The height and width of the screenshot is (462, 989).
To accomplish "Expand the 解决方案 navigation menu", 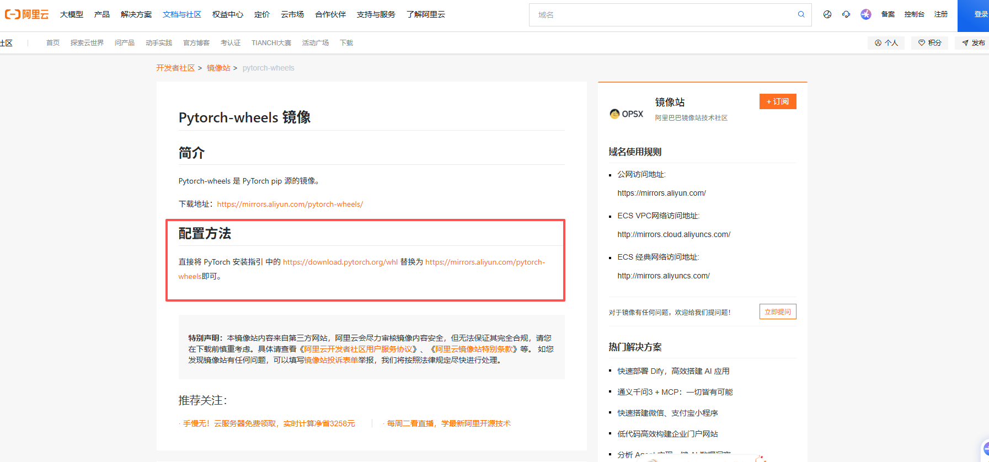I will pos(136,14).
